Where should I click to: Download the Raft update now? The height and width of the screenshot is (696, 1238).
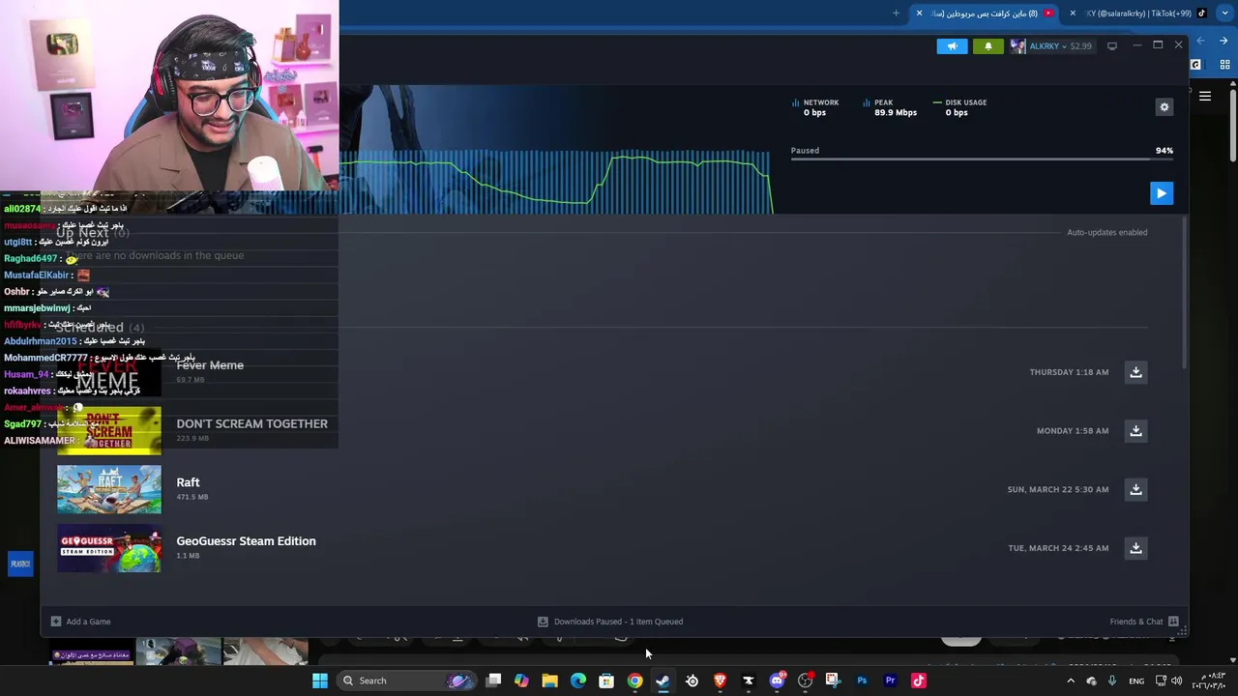coord(1136,489)
